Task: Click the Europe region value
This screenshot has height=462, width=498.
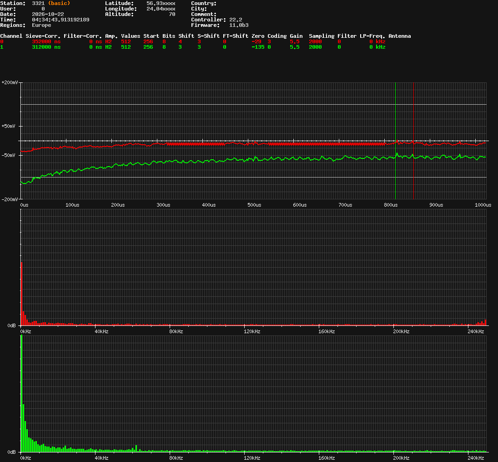Action: coord(41,25)
